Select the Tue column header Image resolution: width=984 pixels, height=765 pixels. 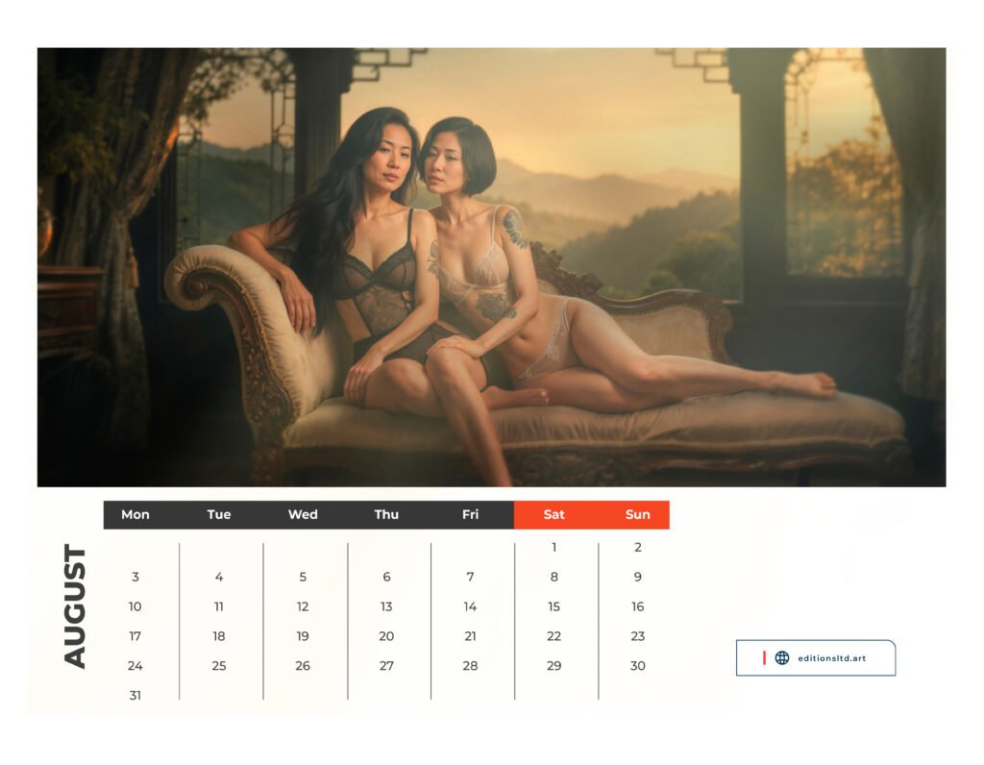click(x=219, y=514)
